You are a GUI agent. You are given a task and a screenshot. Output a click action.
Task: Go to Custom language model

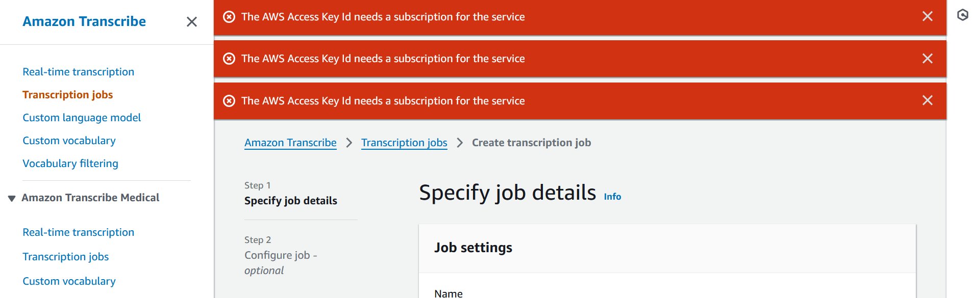82,118
